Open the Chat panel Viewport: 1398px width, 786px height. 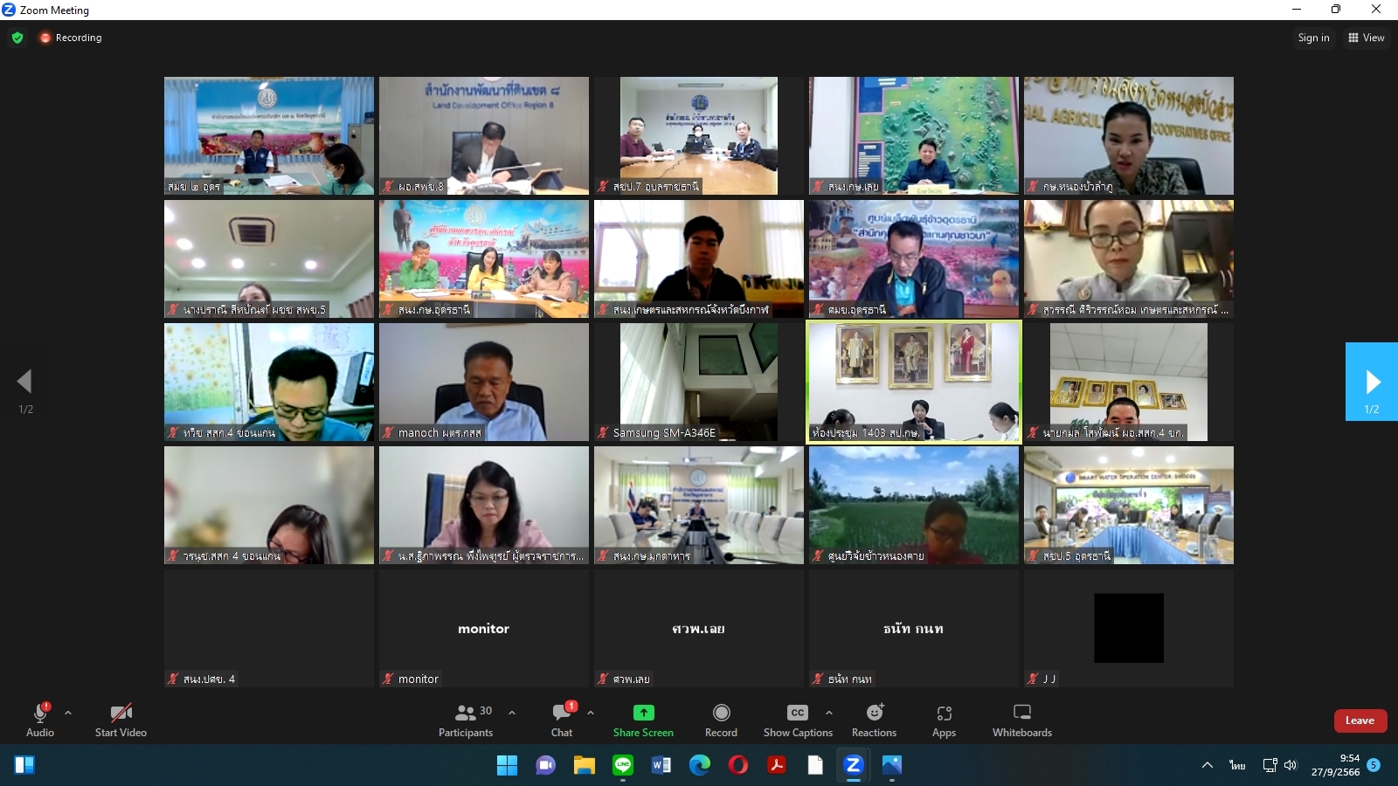coord(562,720)
